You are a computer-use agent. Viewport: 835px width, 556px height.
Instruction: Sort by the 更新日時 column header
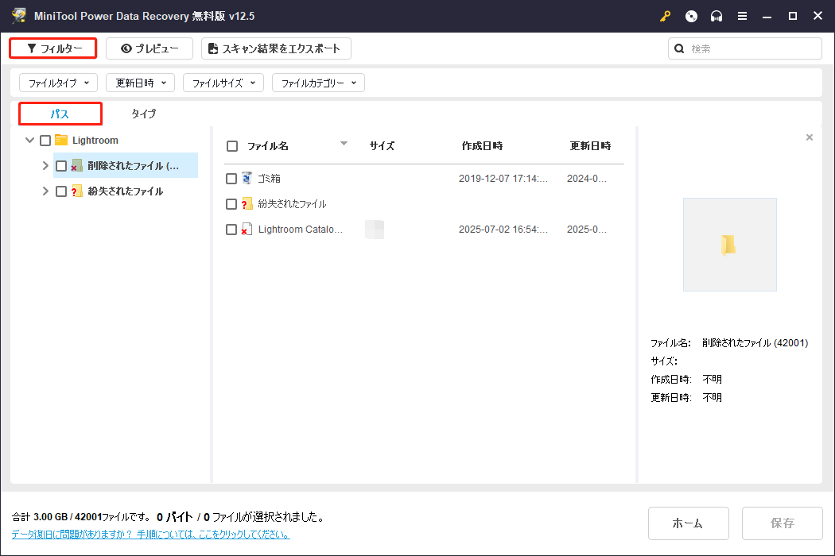(x=591, y=146)
